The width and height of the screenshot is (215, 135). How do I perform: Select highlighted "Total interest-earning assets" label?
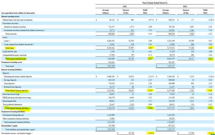[16, 59]
